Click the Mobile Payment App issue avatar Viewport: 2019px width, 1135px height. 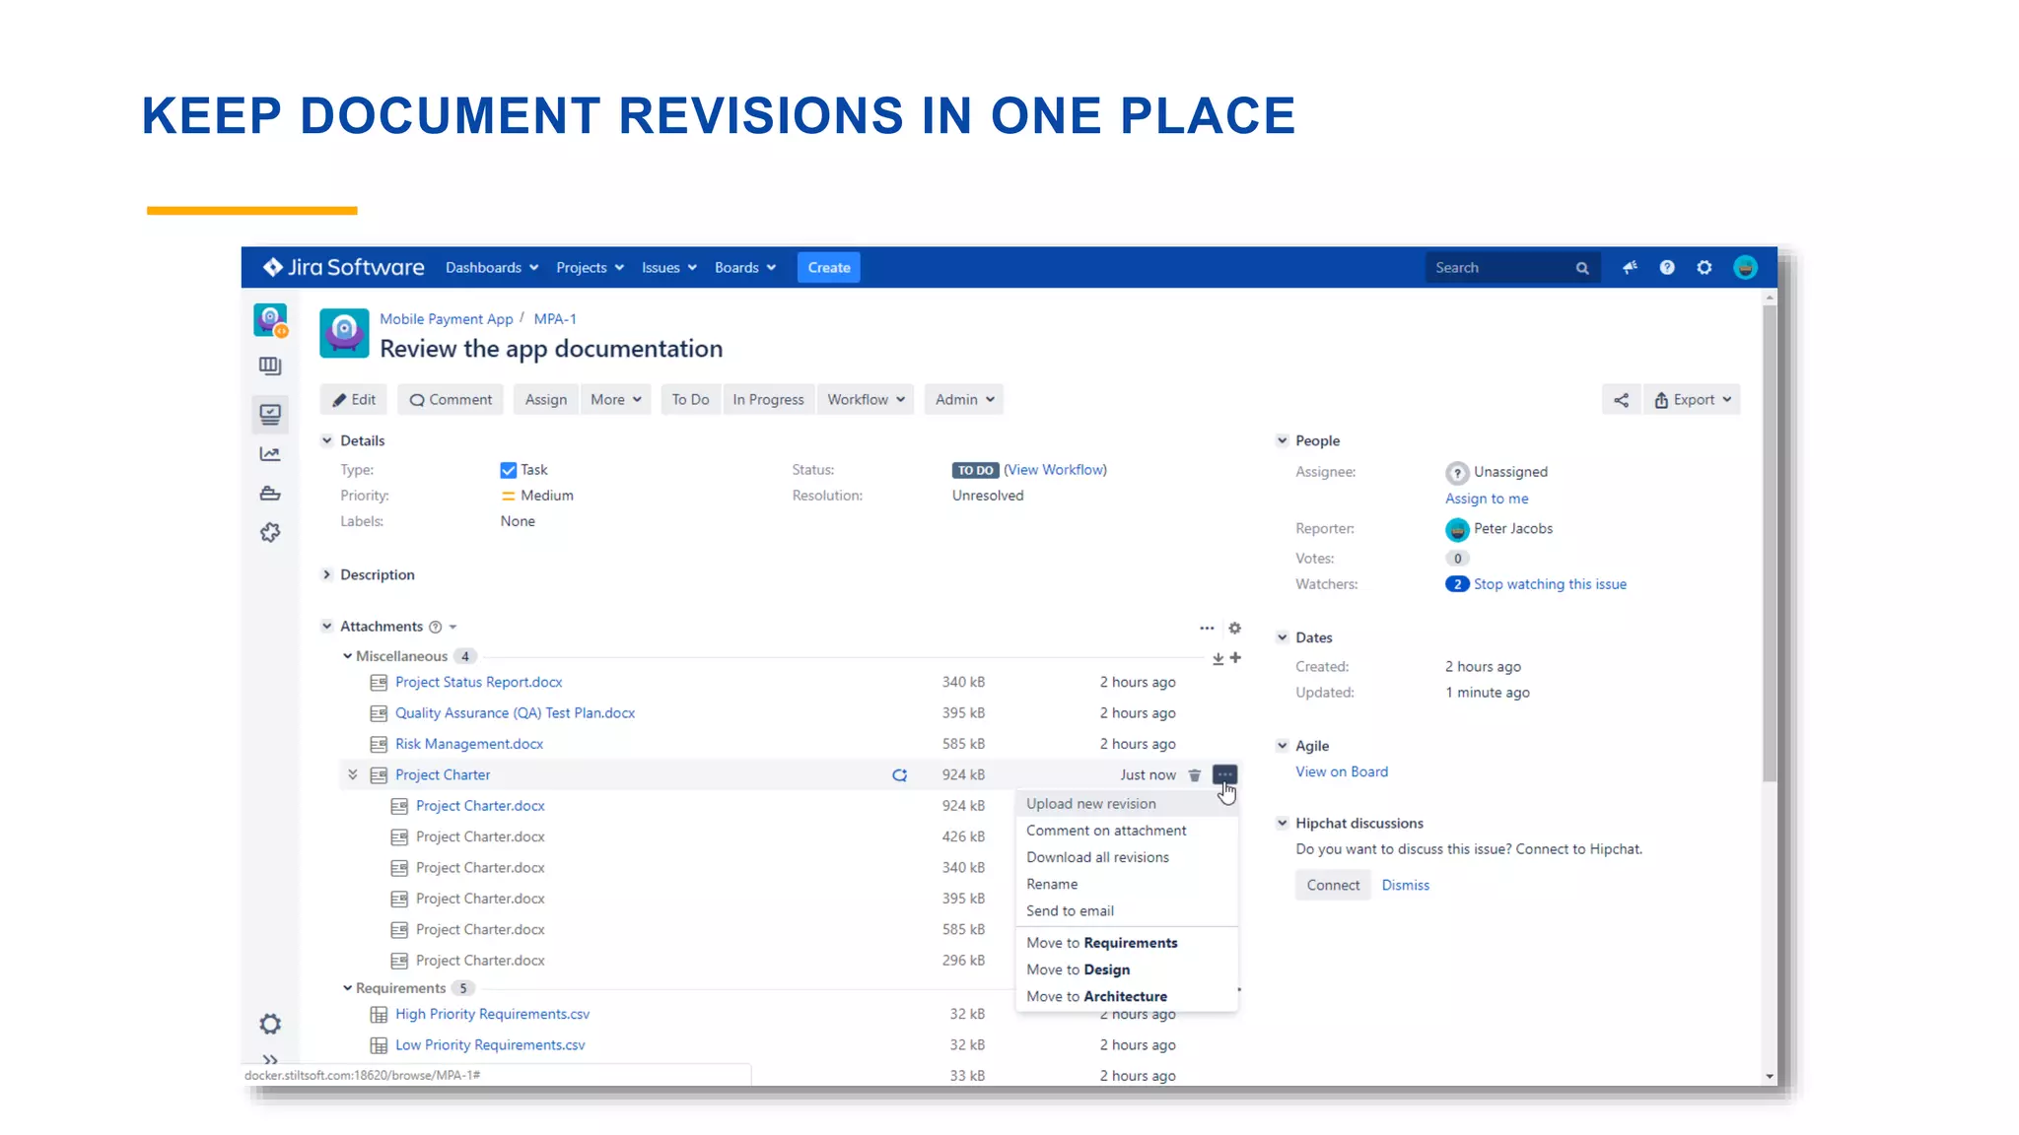[344, 333]
